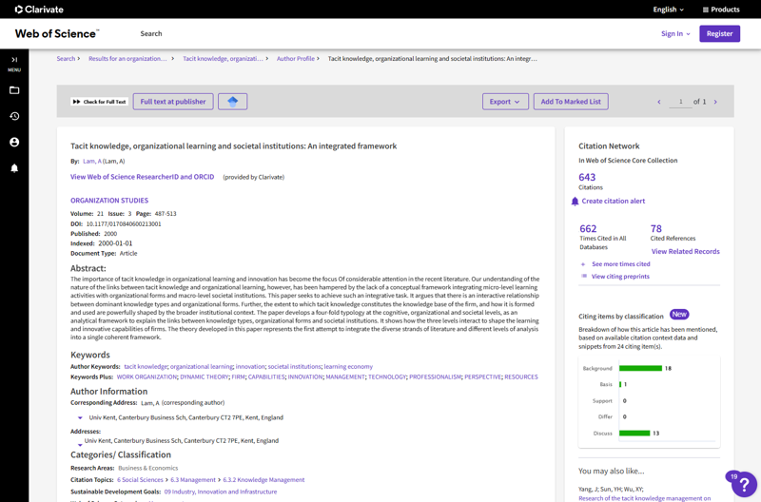Viewport: 761px width, 502px height.
Task: Go to previous record arrow
Action: click(x=659, y=102)
